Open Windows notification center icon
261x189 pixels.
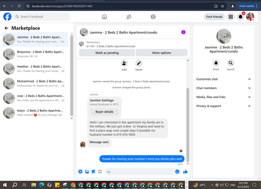[254, 185]
